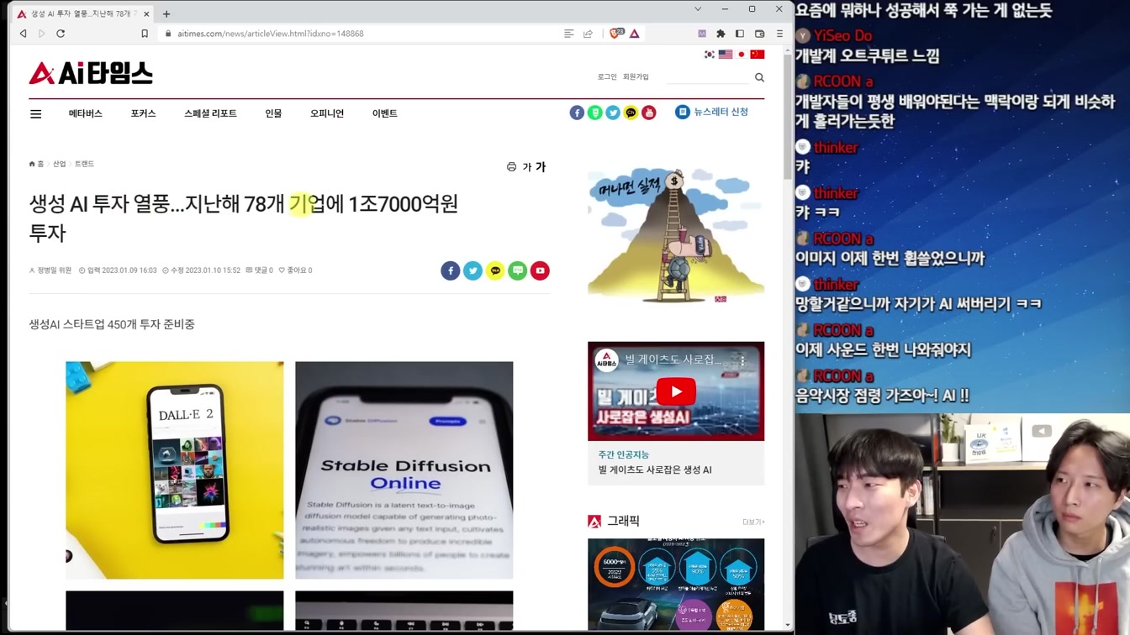The width and height of the screenshot is (1130, 635).
Task: Share article on Twitter below the headline
Action: coord(473,270)
